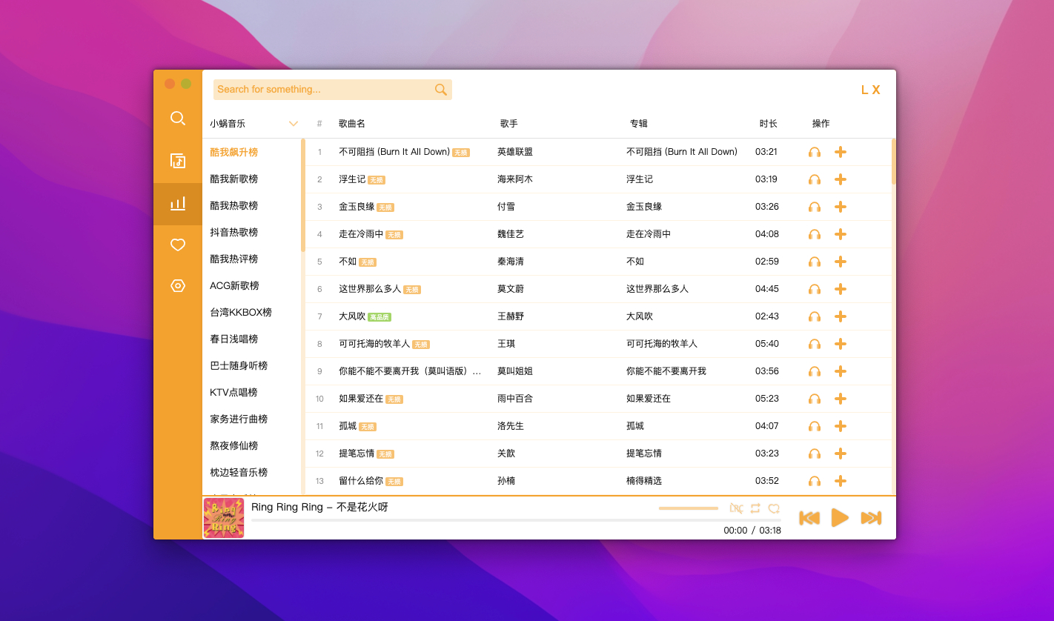
Task: Add current song to favorites heart-plus icon
Action: click(774, 508)
